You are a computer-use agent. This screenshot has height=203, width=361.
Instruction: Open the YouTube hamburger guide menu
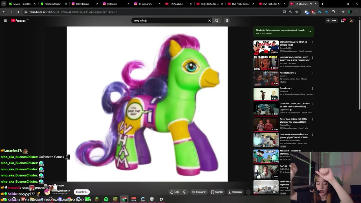pyautogui.click(x=5, y=21)
